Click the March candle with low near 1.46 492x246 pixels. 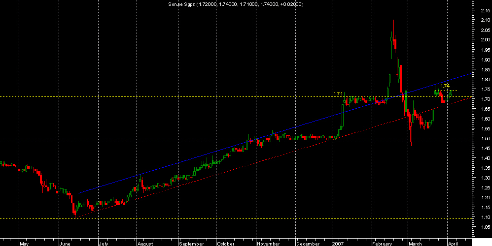(x=411, y=130)
